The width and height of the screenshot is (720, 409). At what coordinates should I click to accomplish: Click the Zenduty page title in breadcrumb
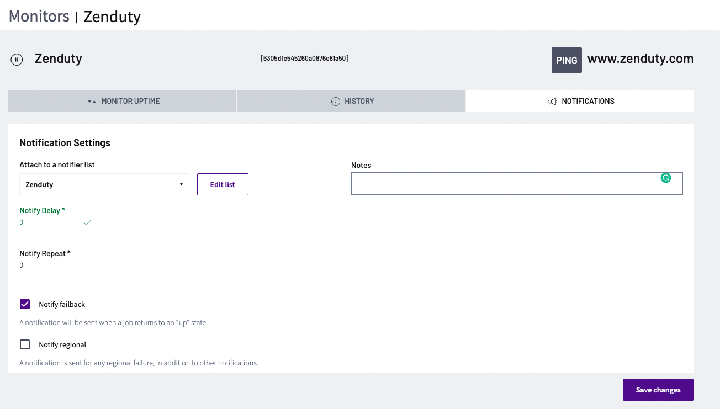[x=112, y=17]
